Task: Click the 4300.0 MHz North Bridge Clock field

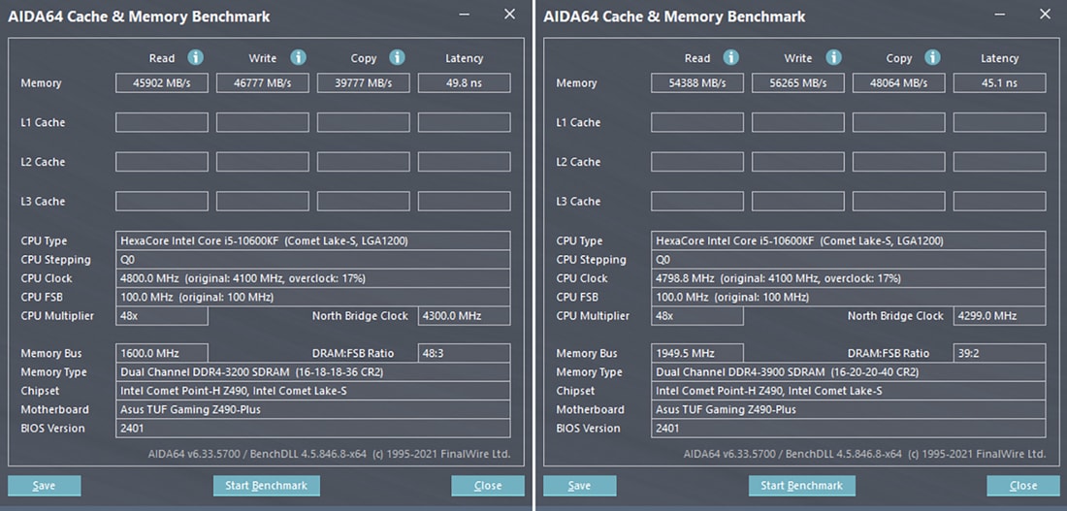Action: (x=464, y=316)
